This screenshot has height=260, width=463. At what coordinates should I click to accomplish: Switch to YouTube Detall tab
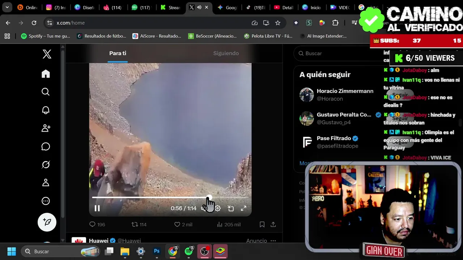pos(283,7)
